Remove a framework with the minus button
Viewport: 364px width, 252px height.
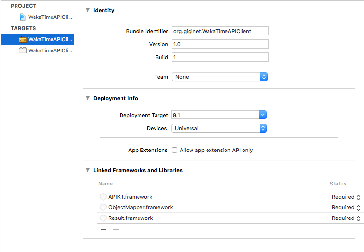click(116, 230)
